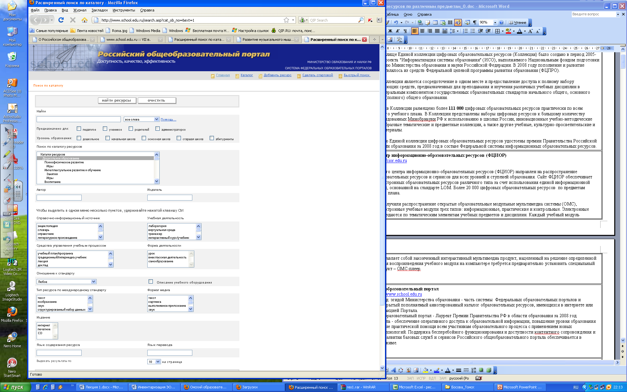Apply underline (Ч) in Word

click(x=405, y=31)
